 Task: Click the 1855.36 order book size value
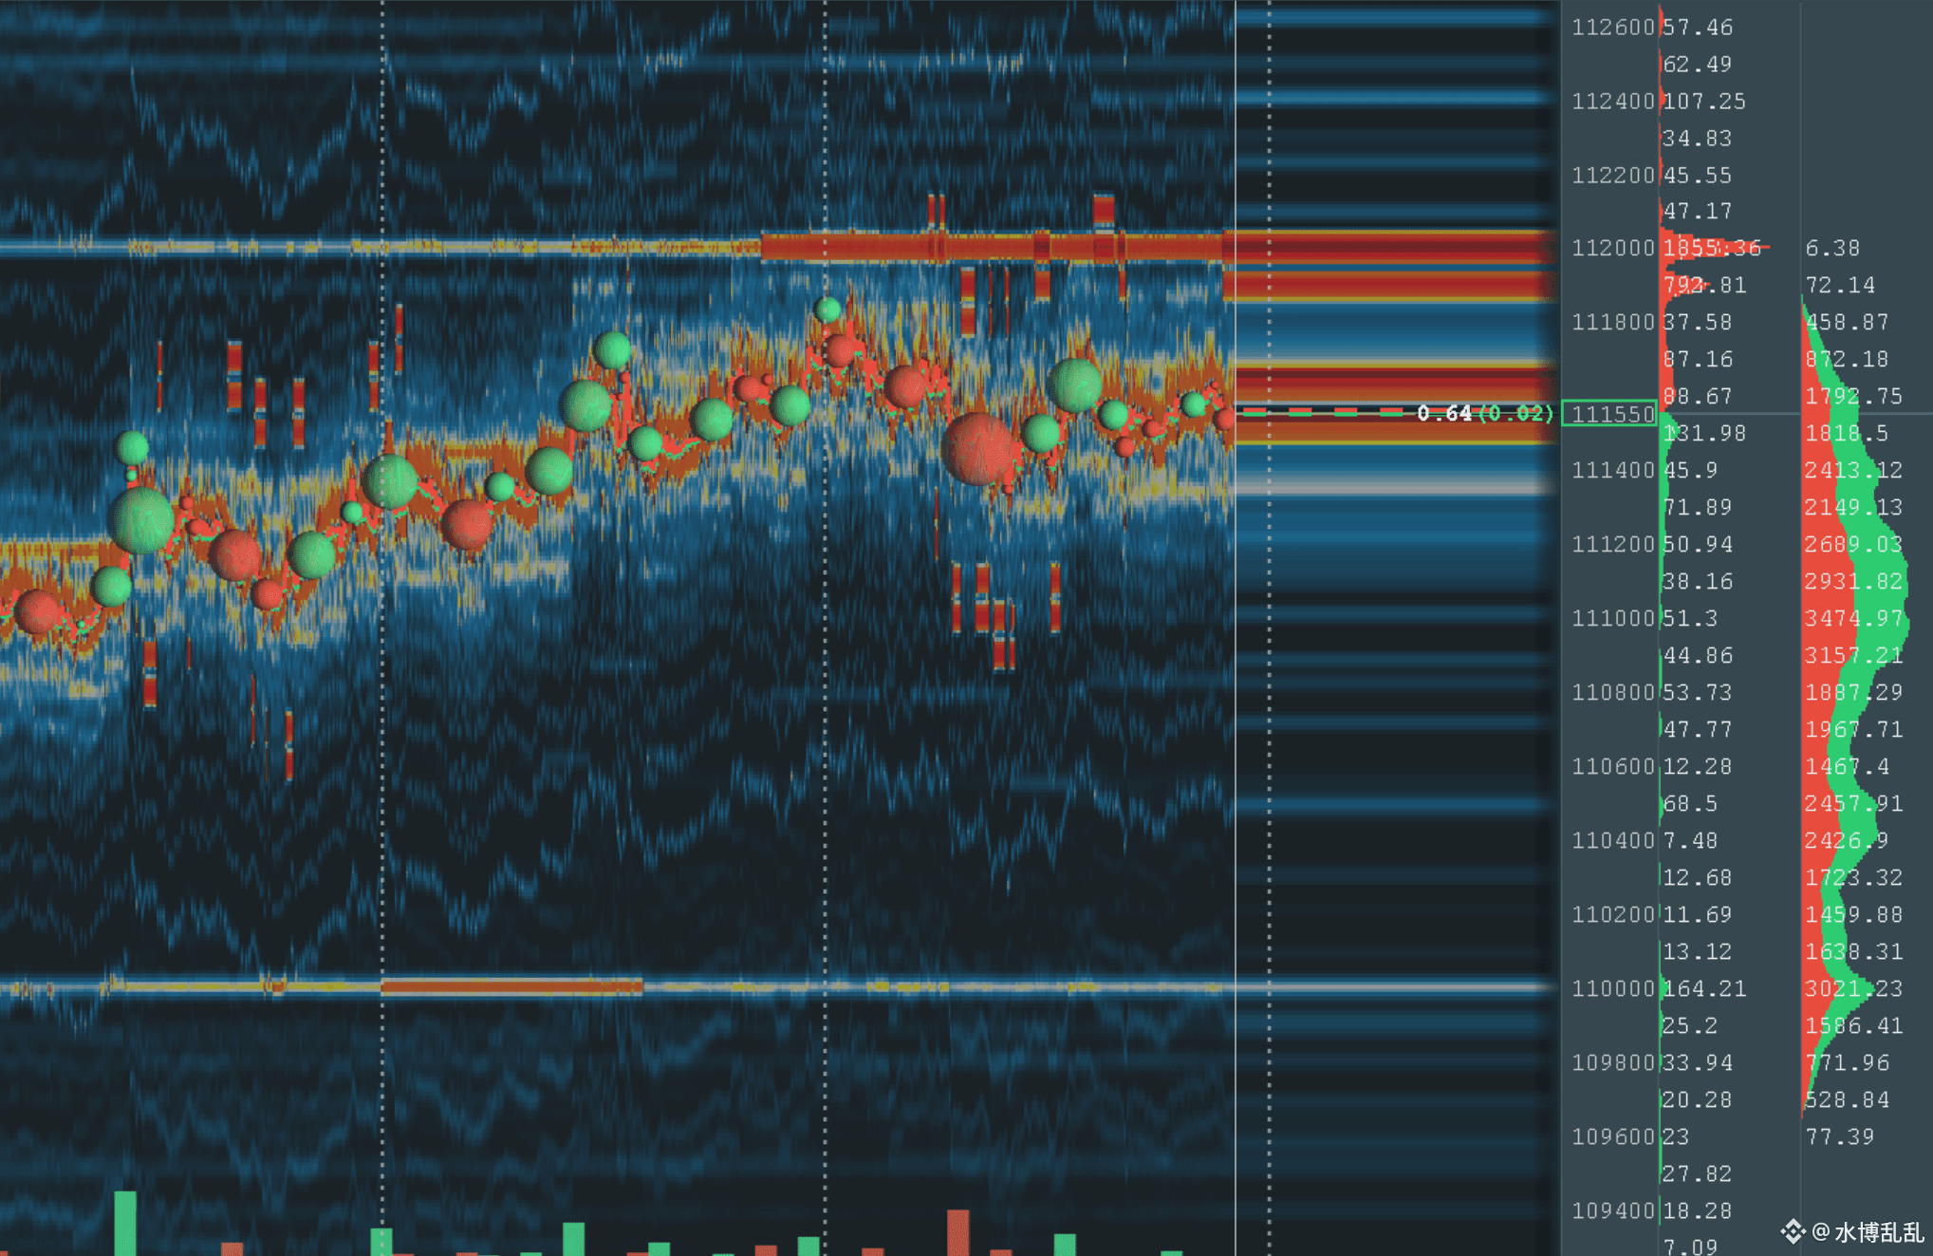tap(1712, 249)
